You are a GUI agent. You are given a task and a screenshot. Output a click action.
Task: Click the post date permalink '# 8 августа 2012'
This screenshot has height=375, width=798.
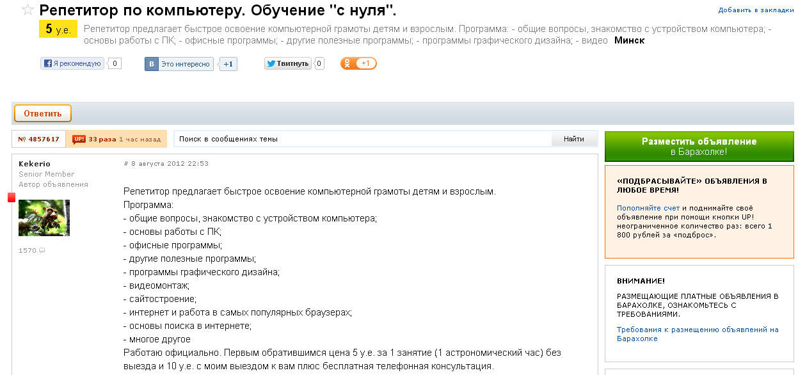click(166, 164)
